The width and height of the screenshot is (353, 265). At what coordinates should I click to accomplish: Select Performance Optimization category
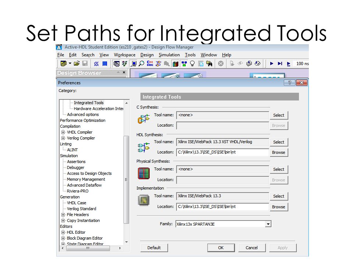tap(83, 120)
